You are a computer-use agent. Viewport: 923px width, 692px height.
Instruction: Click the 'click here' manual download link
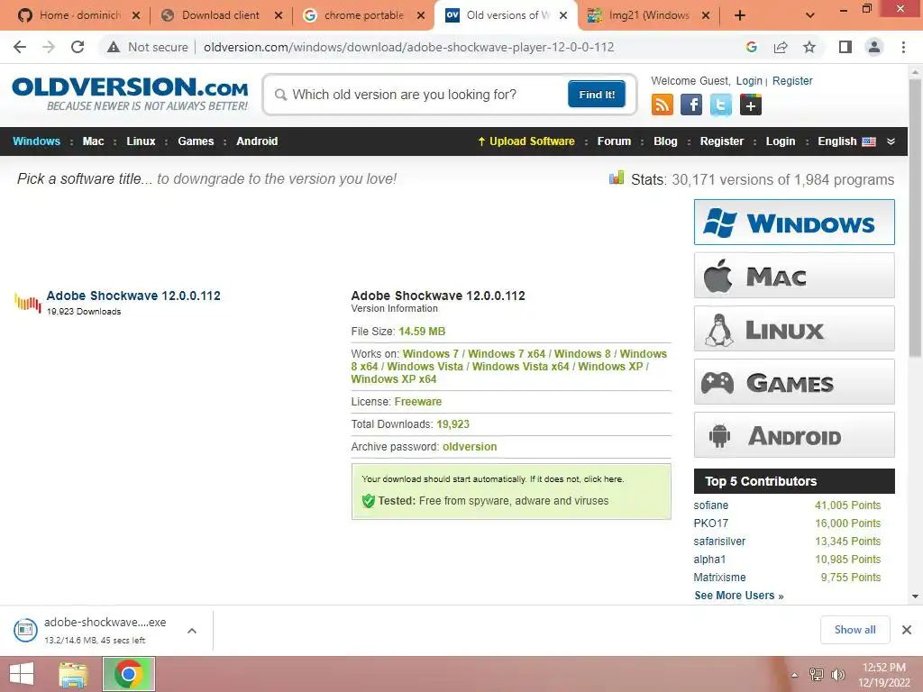[x=603, y=479]
